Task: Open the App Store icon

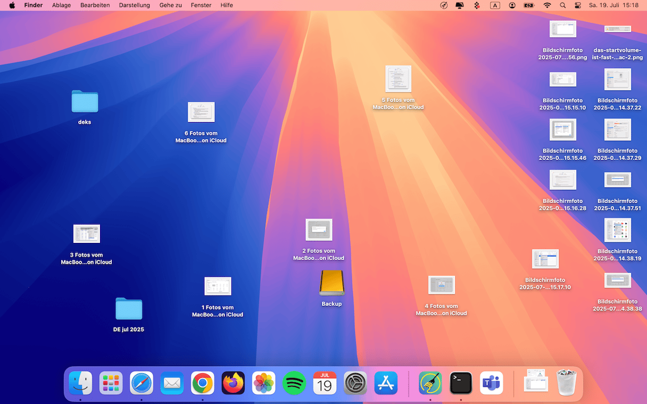Action: coord(386,383)
